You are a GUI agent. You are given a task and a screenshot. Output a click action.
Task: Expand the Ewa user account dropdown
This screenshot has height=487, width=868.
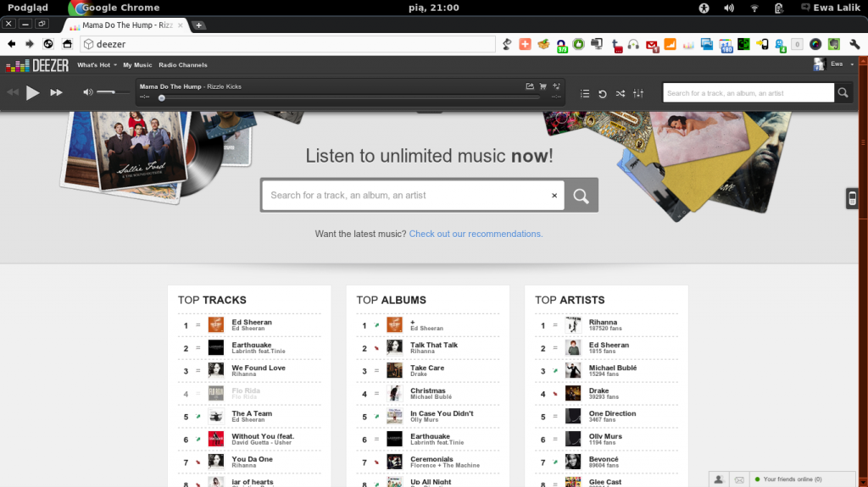[x=842, y=64]
